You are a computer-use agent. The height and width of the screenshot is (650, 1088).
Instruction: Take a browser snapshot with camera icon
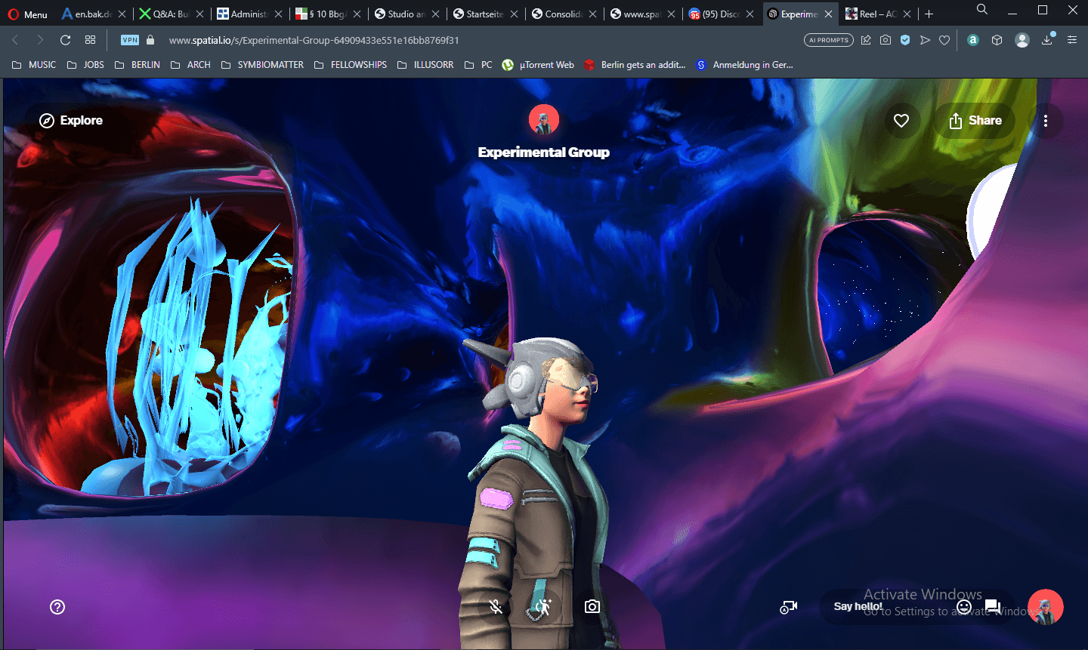[886, 40]
